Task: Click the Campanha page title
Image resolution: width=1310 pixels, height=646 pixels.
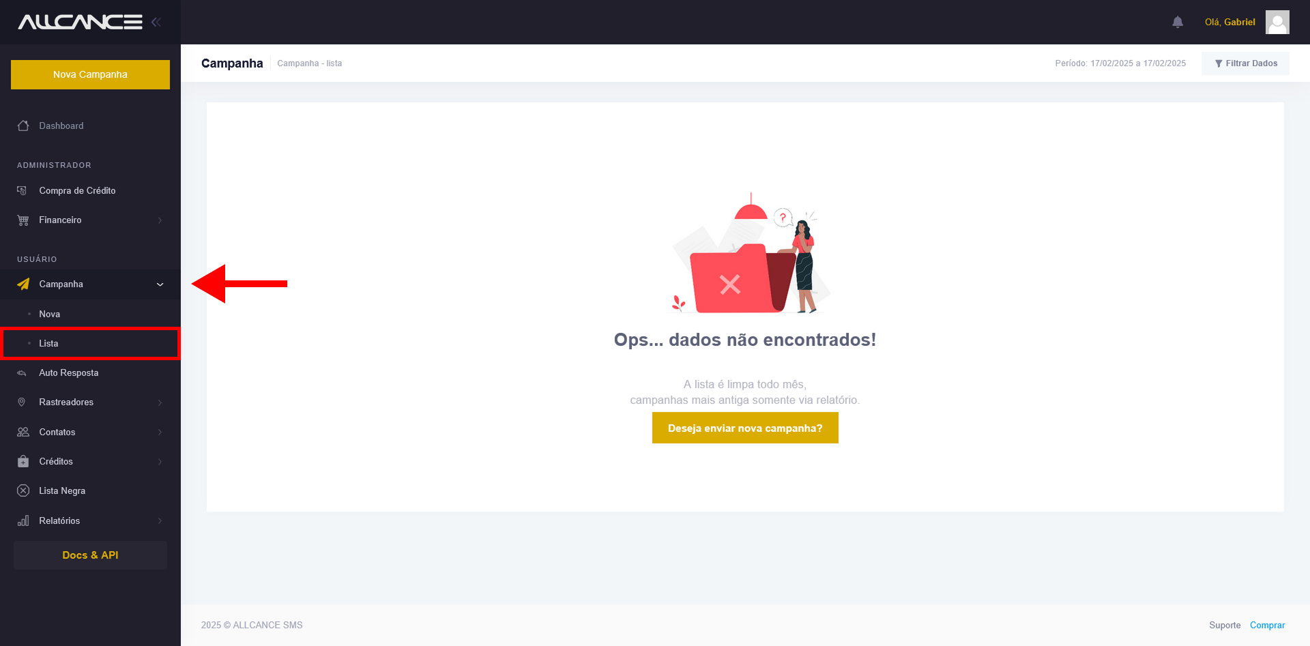Action: pyautogui.click(x=232, y=63)
